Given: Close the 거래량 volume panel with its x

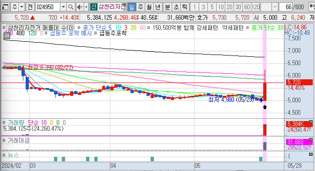Looking at the screenshot, I should [x=311, y=121].
